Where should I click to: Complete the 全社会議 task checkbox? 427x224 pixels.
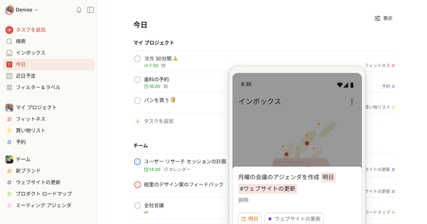(x=138, y=205)
